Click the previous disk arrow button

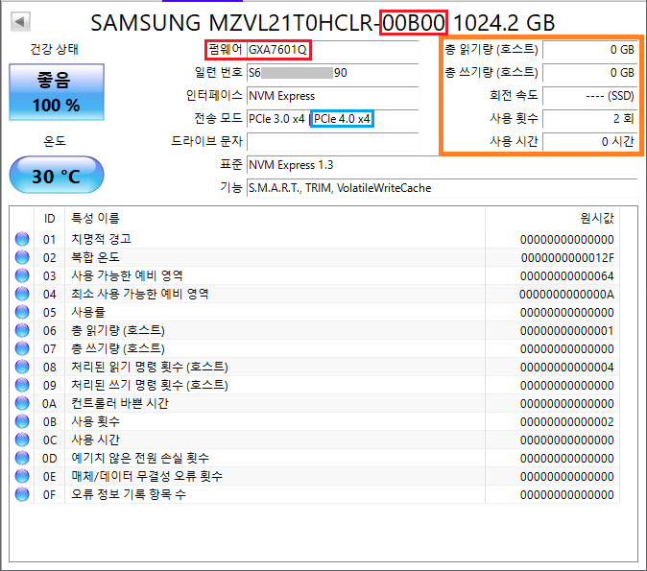pos(20,21)
